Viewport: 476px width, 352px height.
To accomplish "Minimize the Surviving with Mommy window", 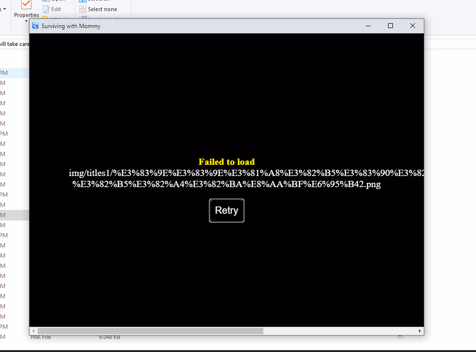I will (368, 26).
